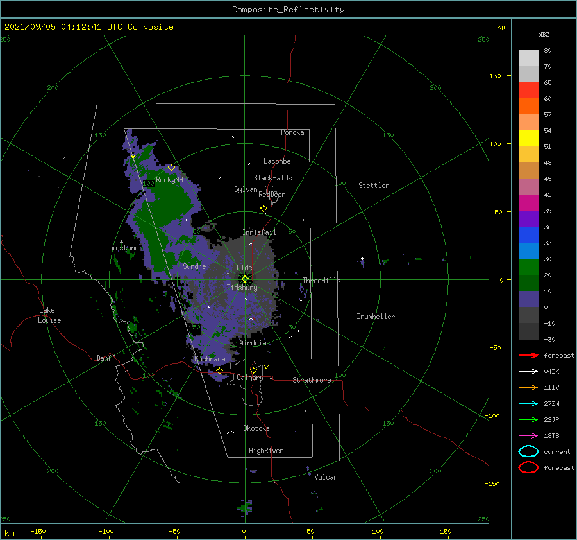Click the Innisfail label
Viewport: 577px width, 540px height.
coord(259,232)
